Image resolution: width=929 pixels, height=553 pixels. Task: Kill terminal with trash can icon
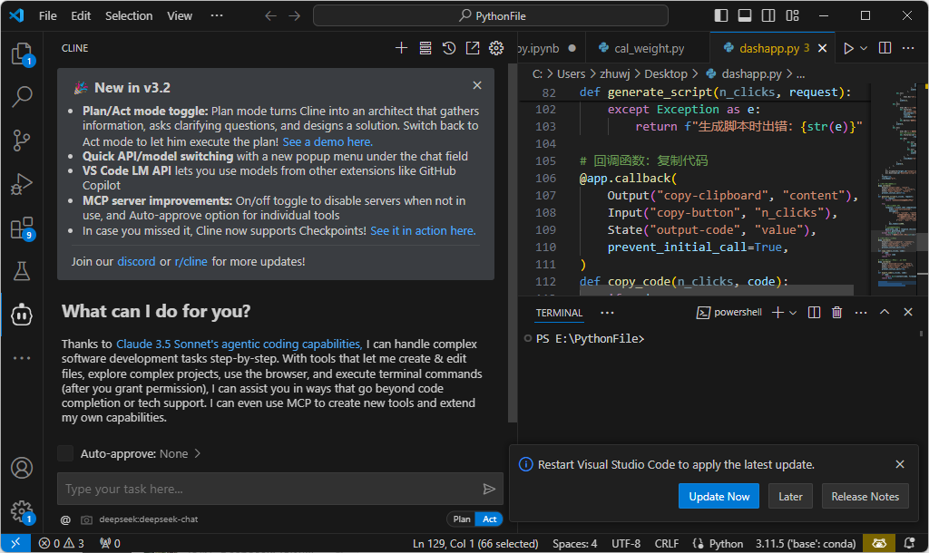(x=836, y=312)
